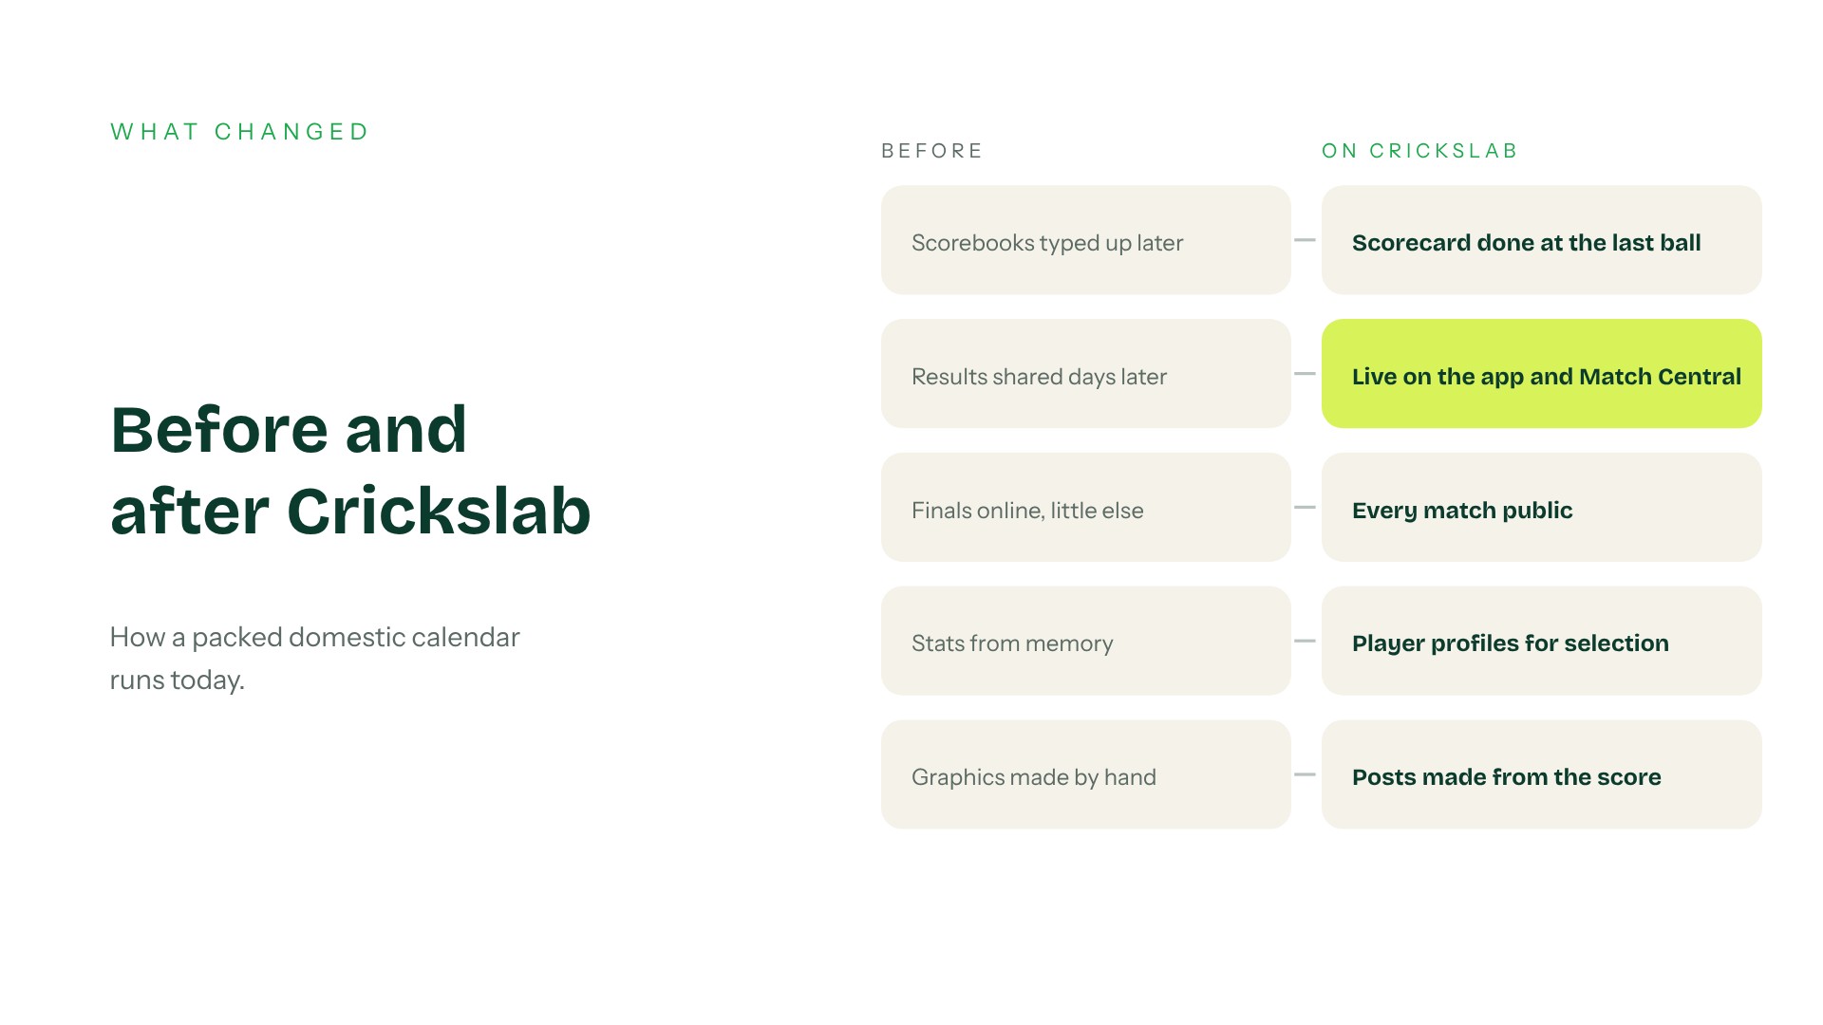Click the dash connector beside 'Finals online, little else'

pos(1306,508)
